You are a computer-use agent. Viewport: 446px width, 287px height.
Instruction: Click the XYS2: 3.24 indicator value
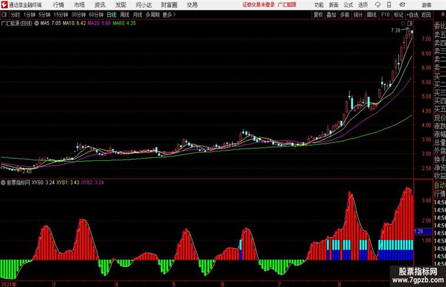click(x=93, y=183)
